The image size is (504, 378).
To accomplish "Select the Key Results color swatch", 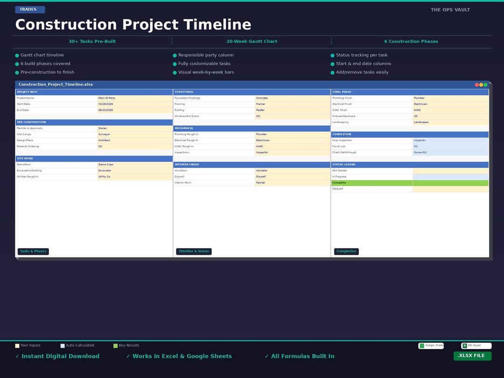I will [x=115, y=346].
